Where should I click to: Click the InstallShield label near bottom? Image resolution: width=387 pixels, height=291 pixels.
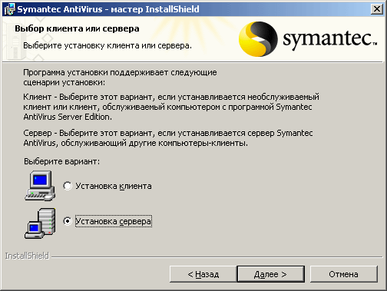(27, 256)
